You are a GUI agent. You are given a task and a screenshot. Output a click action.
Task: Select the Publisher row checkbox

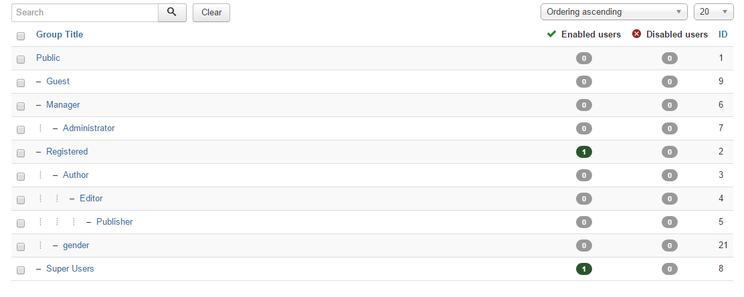click(x=20, y=223)
